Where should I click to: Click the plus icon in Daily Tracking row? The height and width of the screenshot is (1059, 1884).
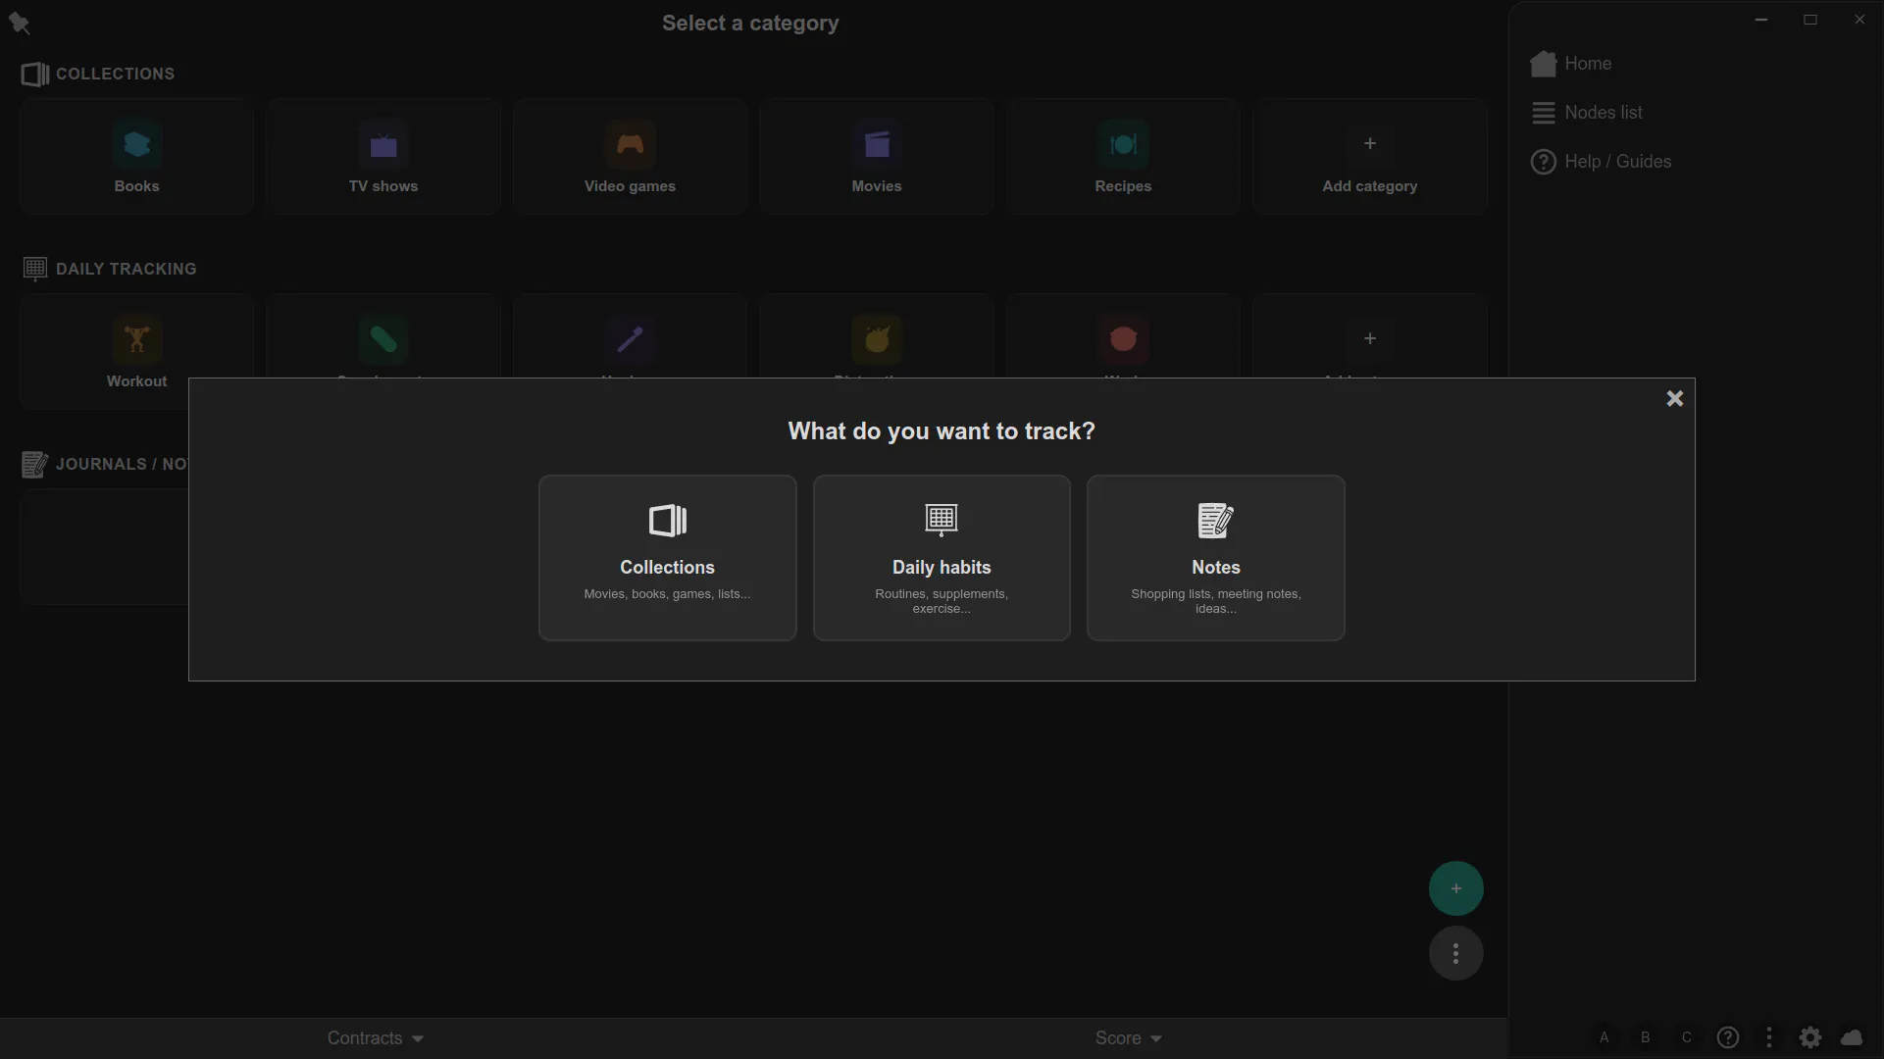click(1370, 339)
